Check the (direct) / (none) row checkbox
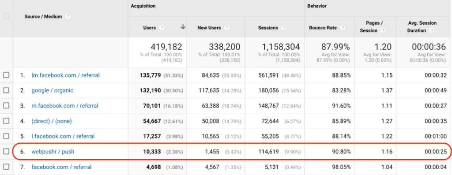 6,121
